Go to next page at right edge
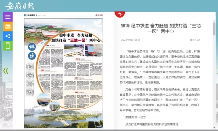 (217, 71)
